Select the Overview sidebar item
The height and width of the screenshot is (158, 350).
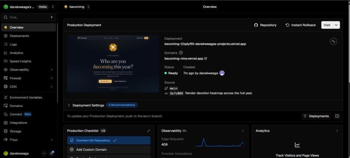(29, 27)
